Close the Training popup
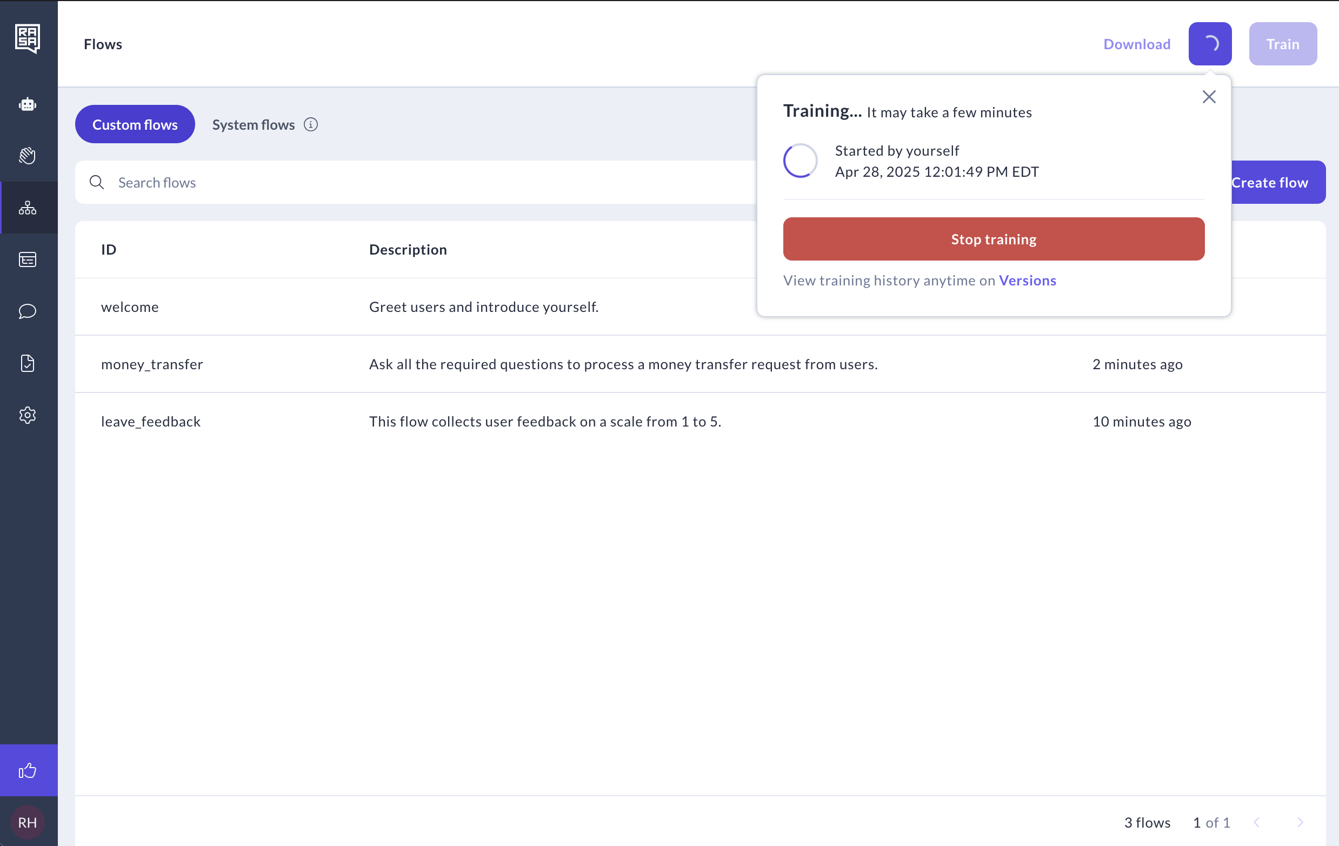The image size is (1339, 846). click(x=1209, y=97)
